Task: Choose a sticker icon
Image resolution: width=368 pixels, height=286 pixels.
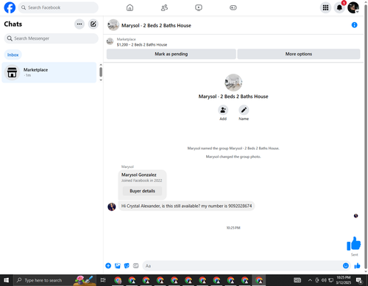Action: [x=127, y=265]
